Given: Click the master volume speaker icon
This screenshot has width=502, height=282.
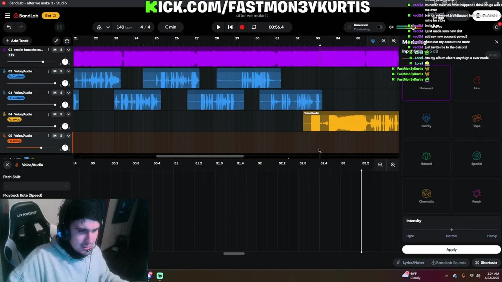Looking at the screenshot, I should pos(391,27).
